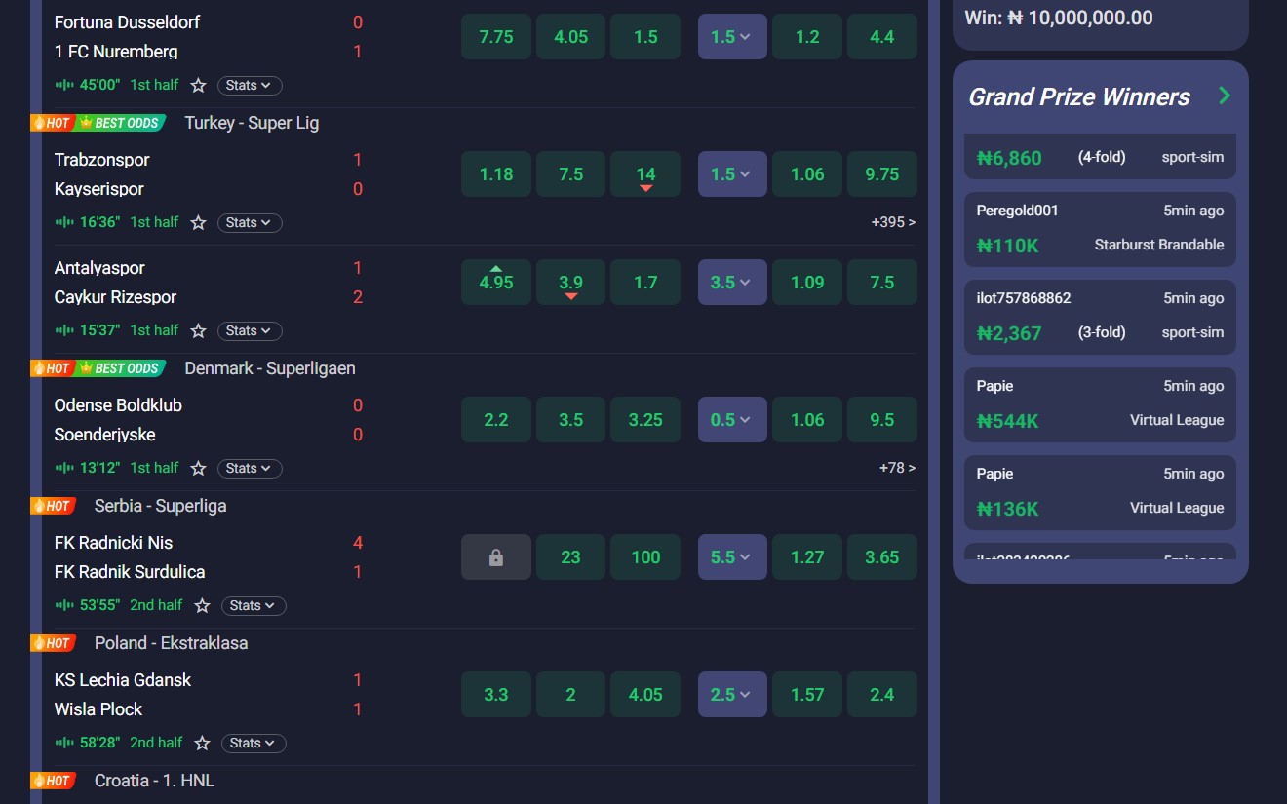Open Turkey - Super Lig league

click(252, 123)
